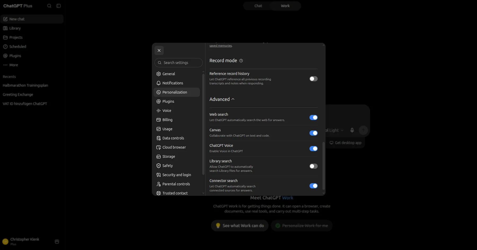Viewport: 477px width, 250px height.
Task: Click the Notifications bell icon
Action: [158, 83]
